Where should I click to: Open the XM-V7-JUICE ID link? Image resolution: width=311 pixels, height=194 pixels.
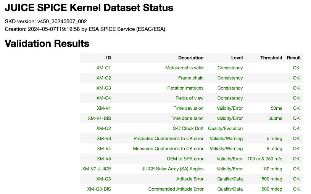pos(97,169)
